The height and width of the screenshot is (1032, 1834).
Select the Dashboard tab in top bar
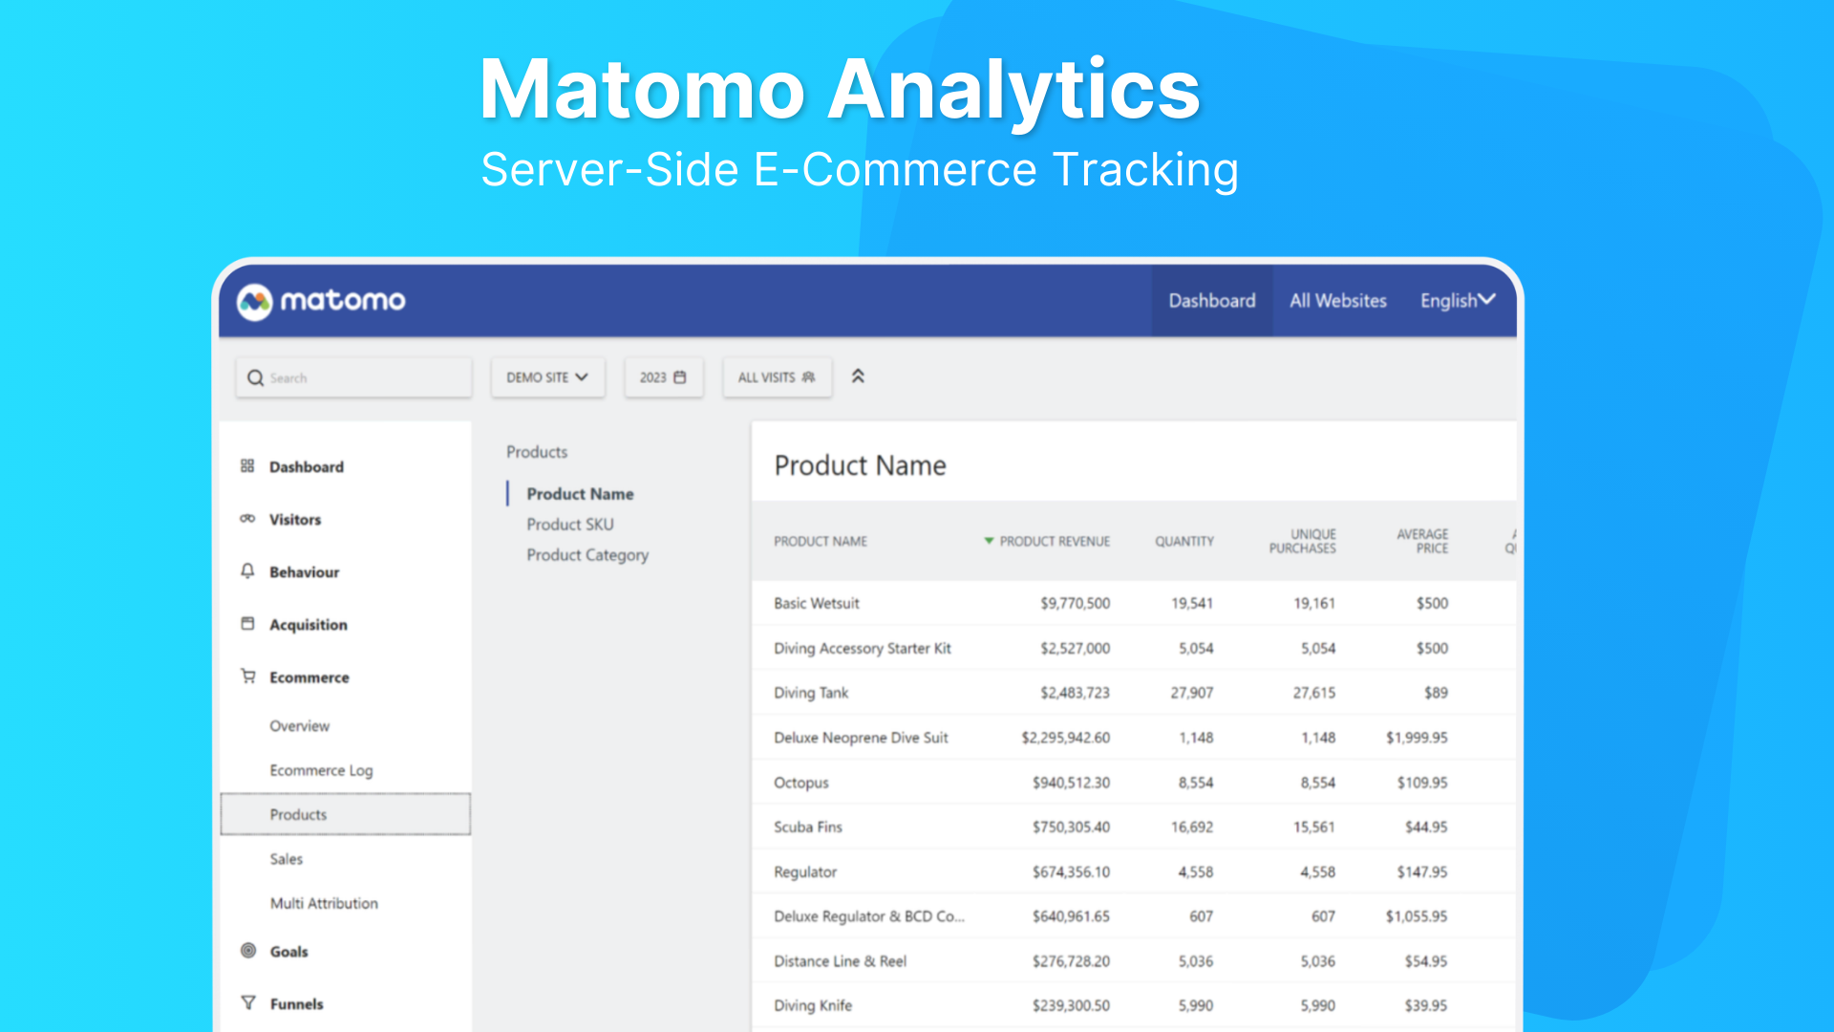coord(1211,301)
